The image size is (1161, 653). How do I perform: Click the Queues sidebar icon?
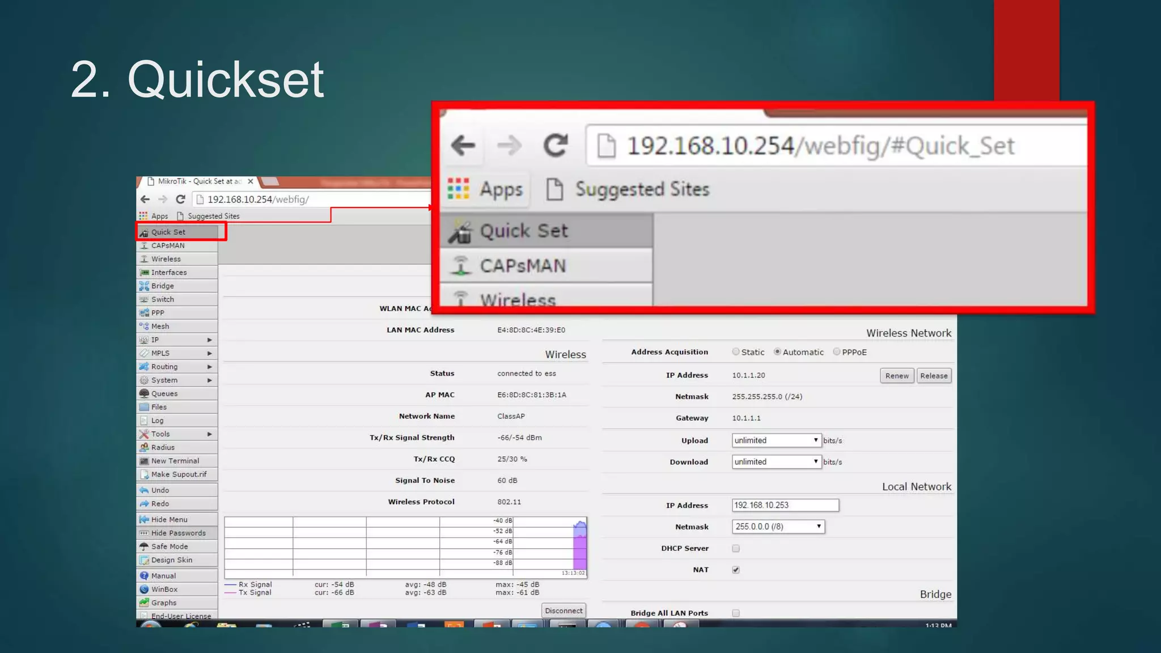(x=144, y=393)
